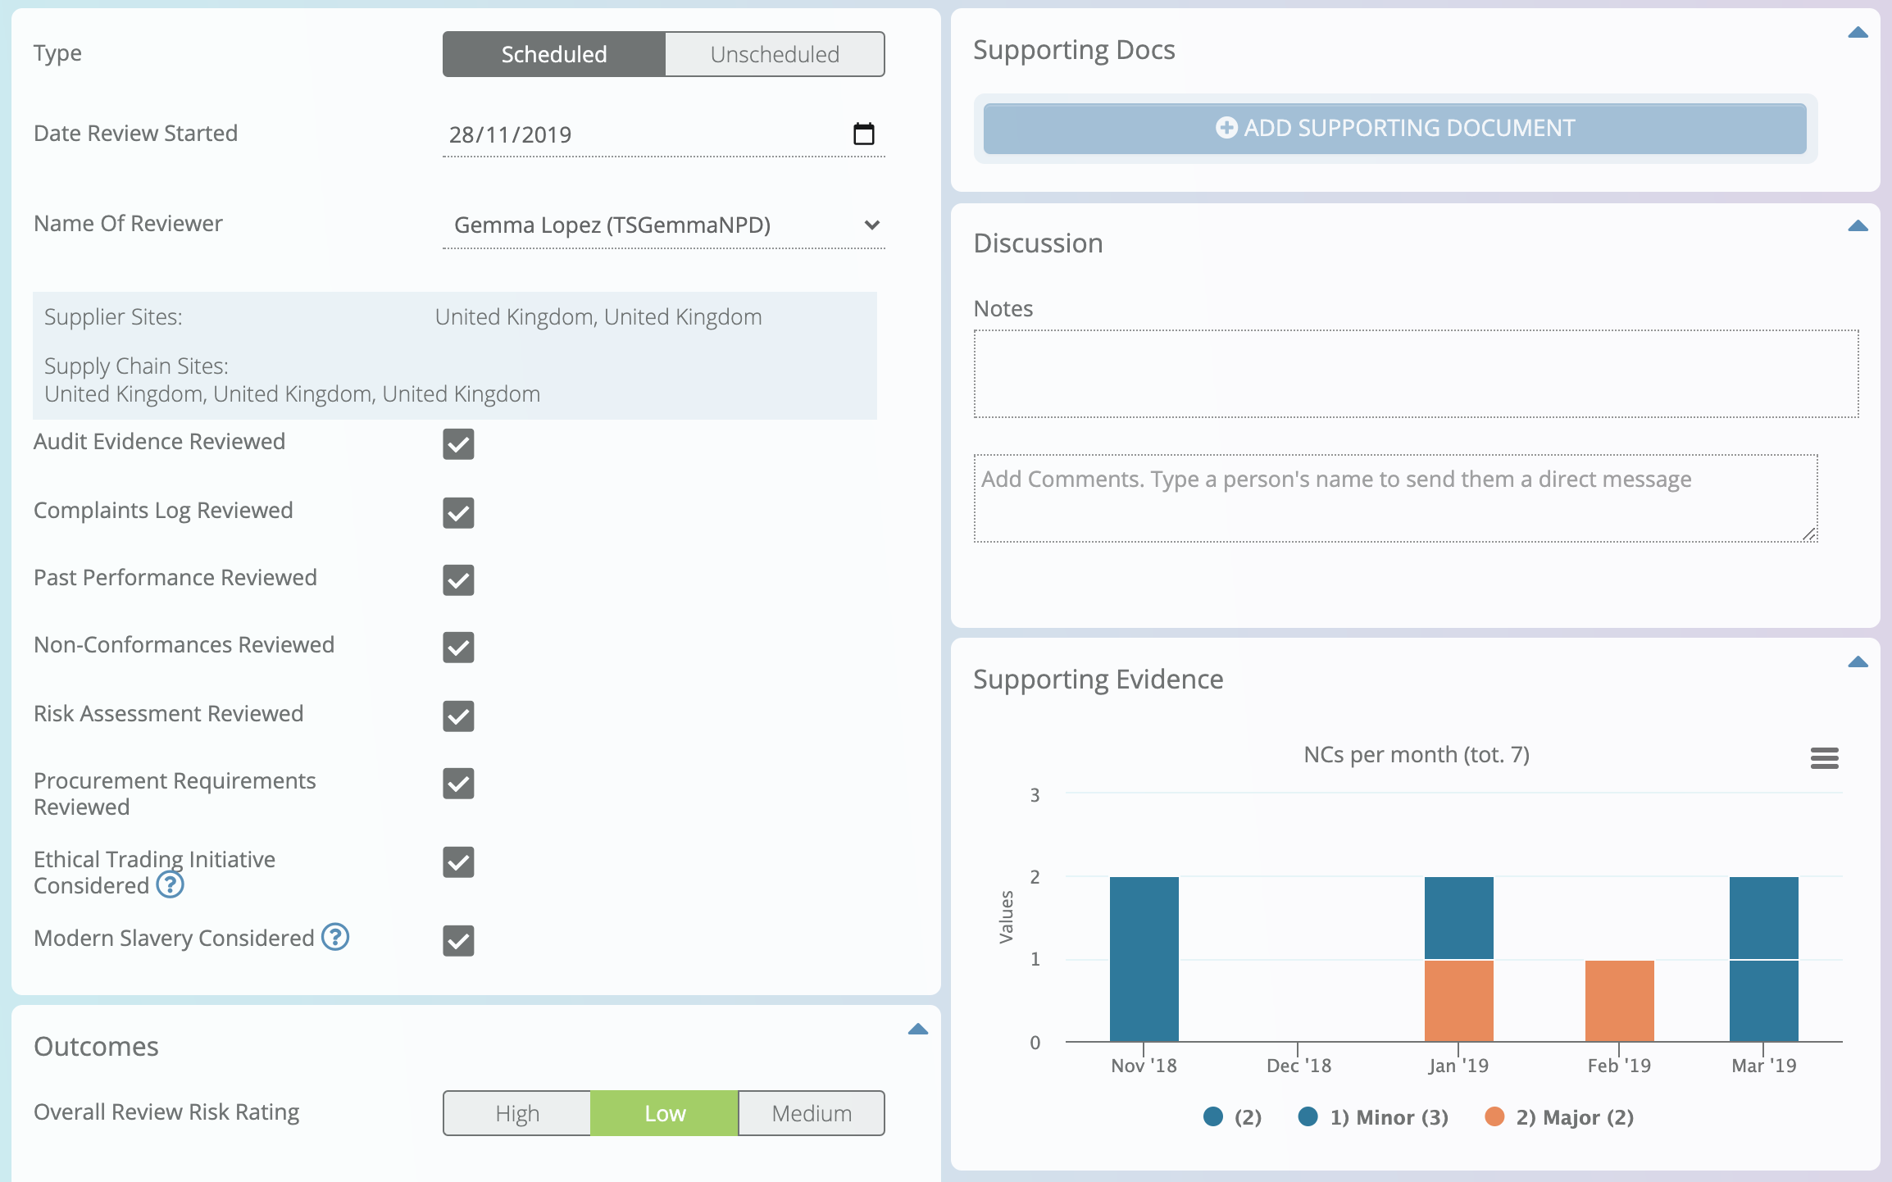Viewport: 1892px width, 1182px height.
Task: Select High overall review risk rating
Action: [x=519, y=1112]
